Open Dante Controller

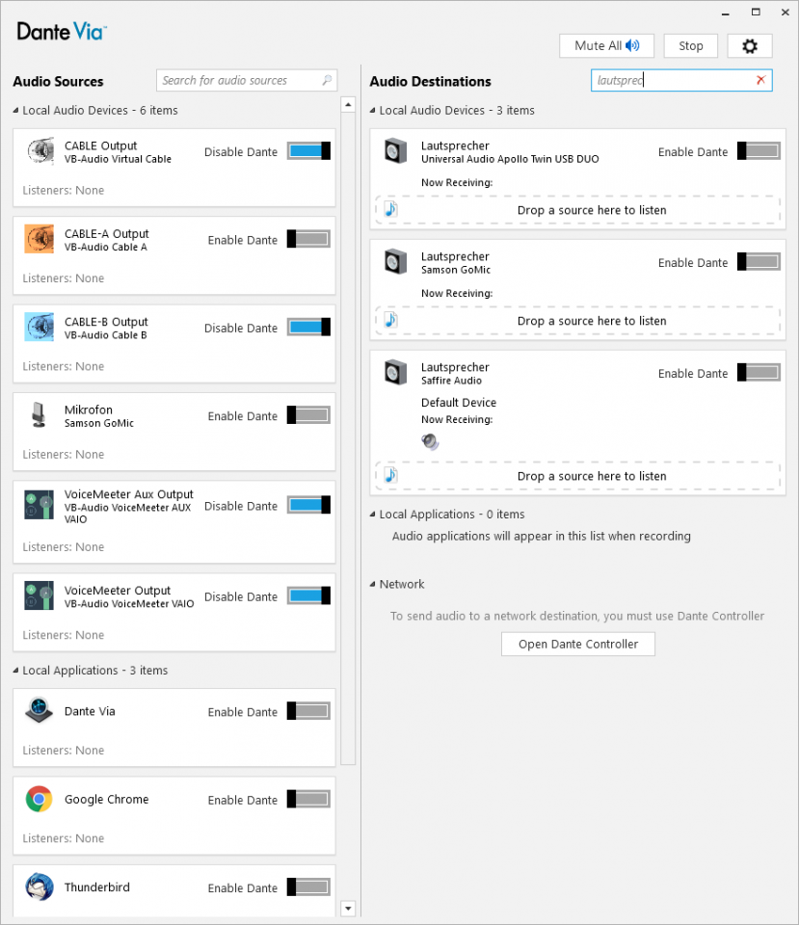(577, 645)
